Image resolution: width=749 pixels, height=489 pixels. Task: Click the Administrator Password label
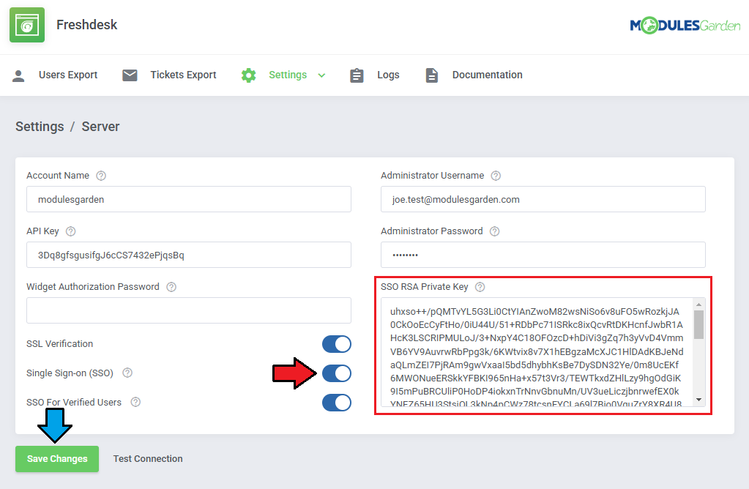[432, 231]
